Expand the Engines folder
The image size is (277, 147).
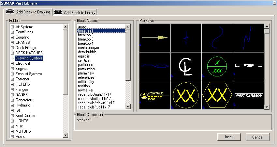(x=12, y=69)
